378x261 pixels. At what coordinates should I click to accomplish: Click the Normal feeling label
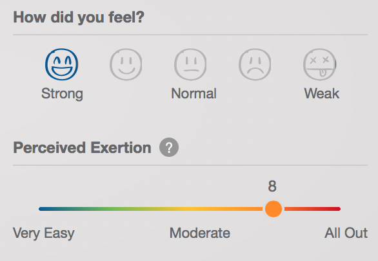click(194, 93)
